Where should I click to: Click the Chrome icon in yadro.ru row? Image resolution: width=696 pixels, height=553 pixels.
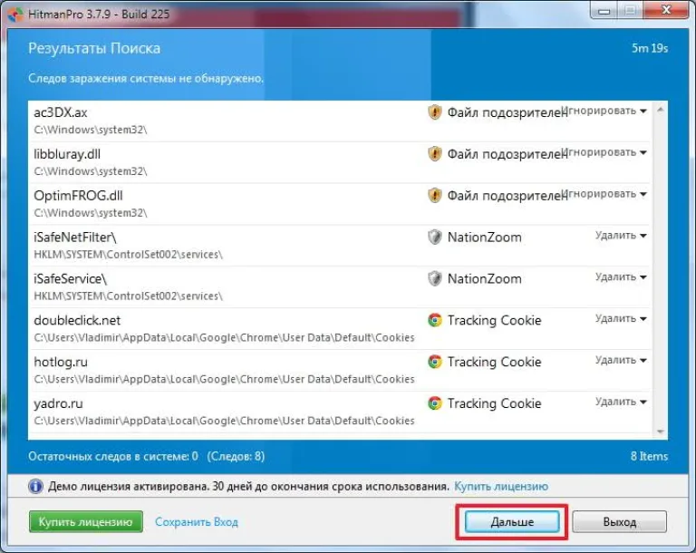[435, 403]
